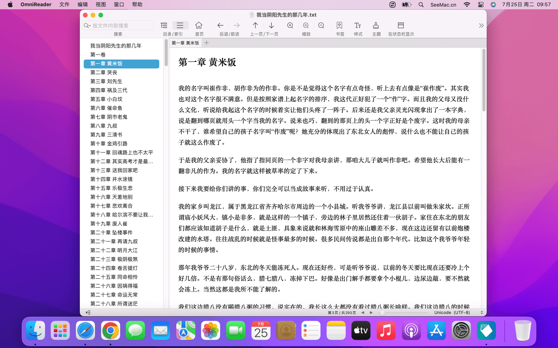Image resolution: width=558 pixels, height=348 pixels.
Task: Toggle the table of contents tree view
Action: (164, 26)
